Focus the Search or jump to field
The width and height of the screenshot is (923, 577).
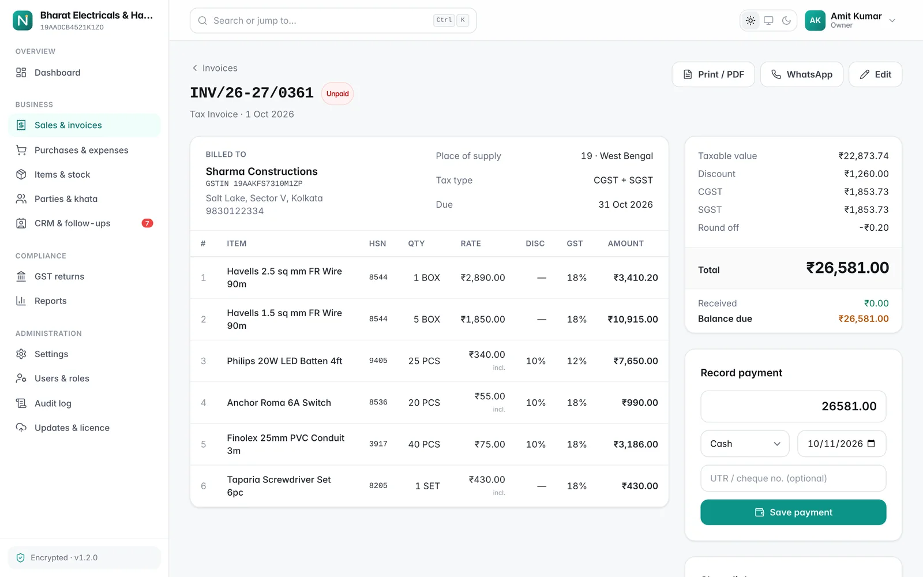(333, 21)
